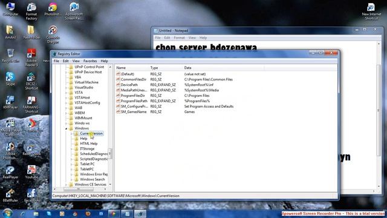The width and height of the screenshot is (387, 218).
Task: Open the Registry Editor Help menu
Action: coord(104,61)
